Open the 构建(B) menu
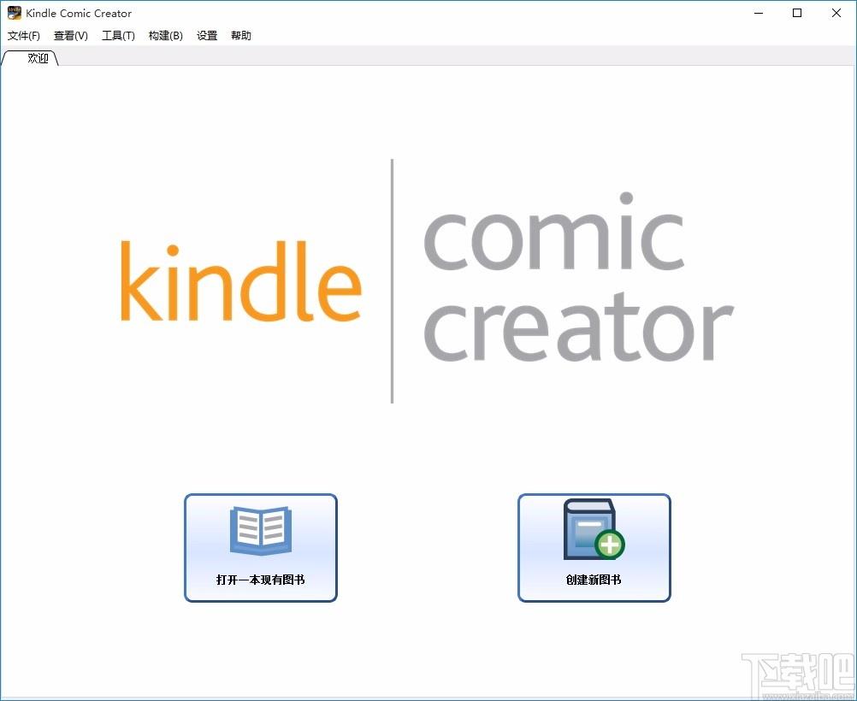This screenshot has height=701, width=857. (x=165, y=35)
